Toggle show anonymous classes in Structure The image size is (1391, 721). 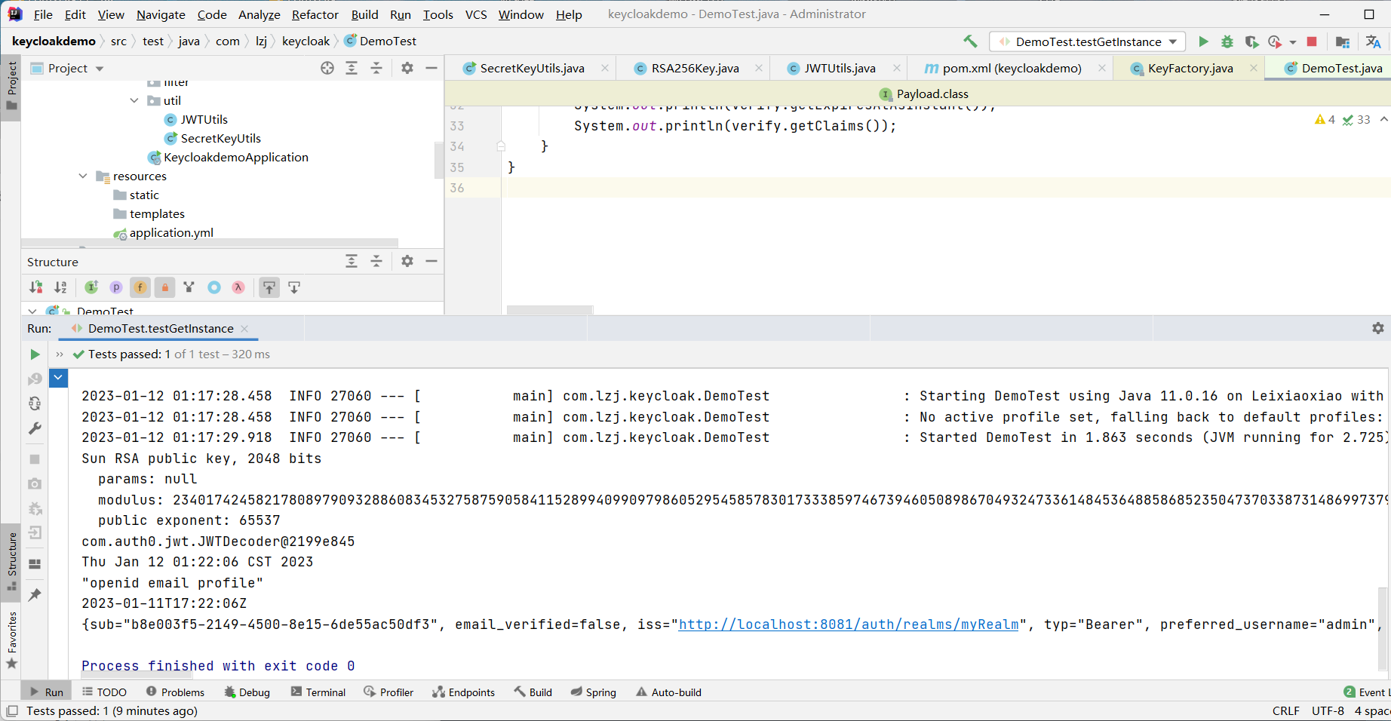214,287
